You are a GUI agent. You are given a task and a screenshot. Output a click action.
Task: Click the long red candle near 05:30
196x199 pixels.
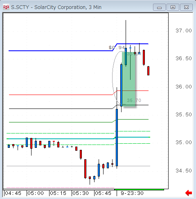click(x=85, y=169)
